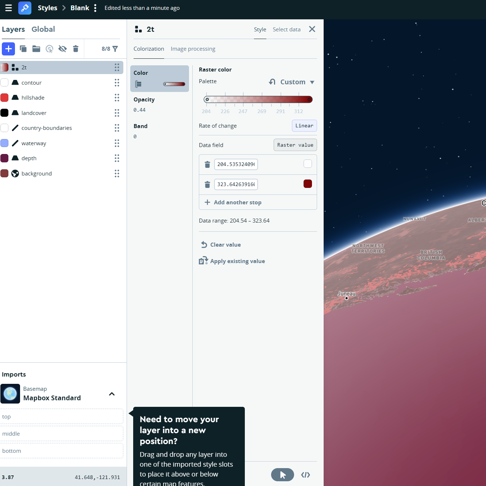486x486 pixels.
Task: Reset the palette using the undo arrow icon
Action: coord(272,82)
